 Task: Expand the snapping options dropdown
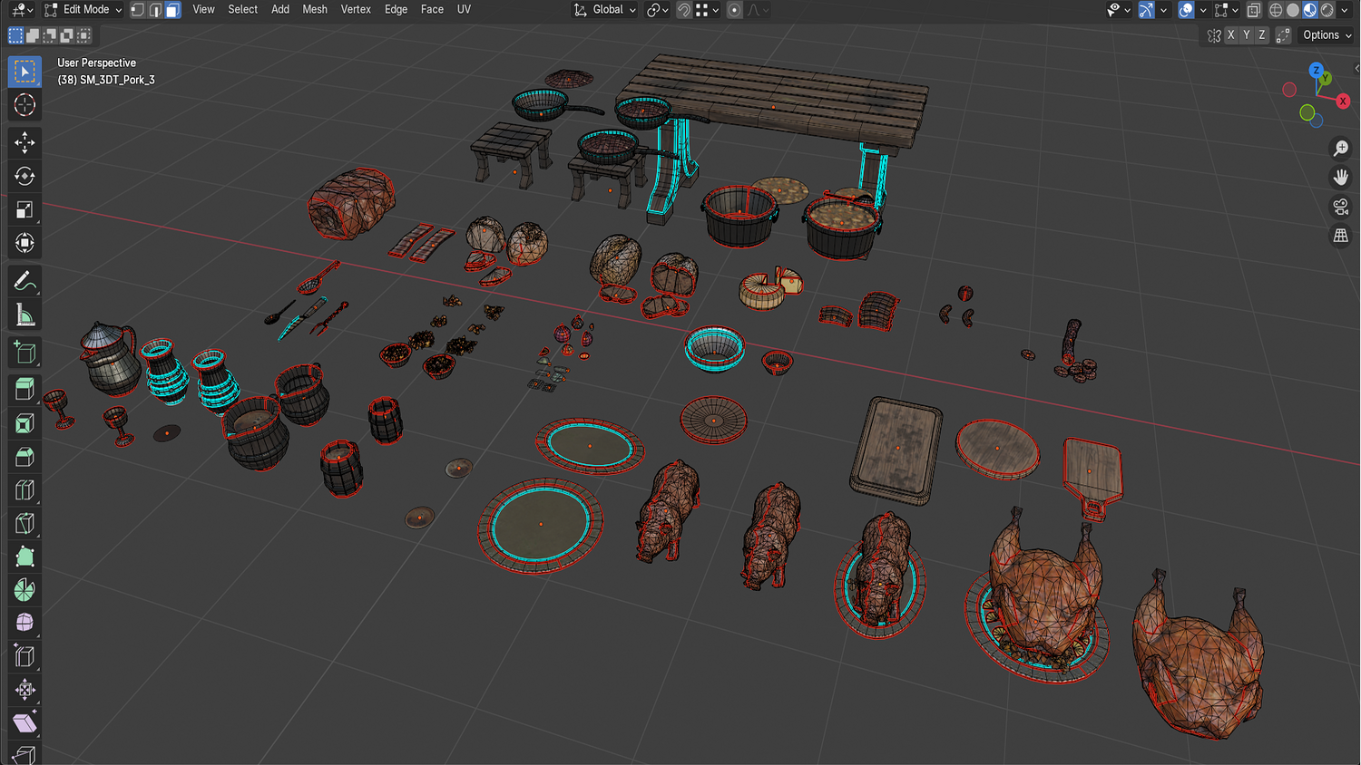tap(708, 10)
